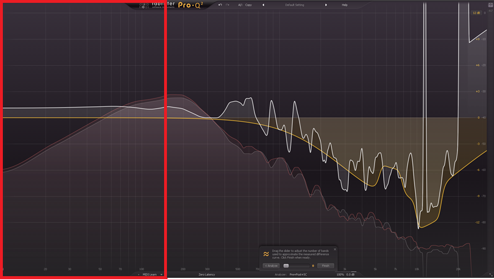Click the Analyze back button

coord(271,266)
